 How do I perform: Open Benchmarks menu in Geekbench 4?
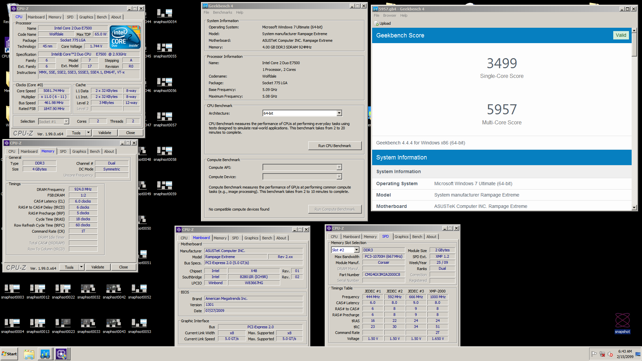pos(222,12)
